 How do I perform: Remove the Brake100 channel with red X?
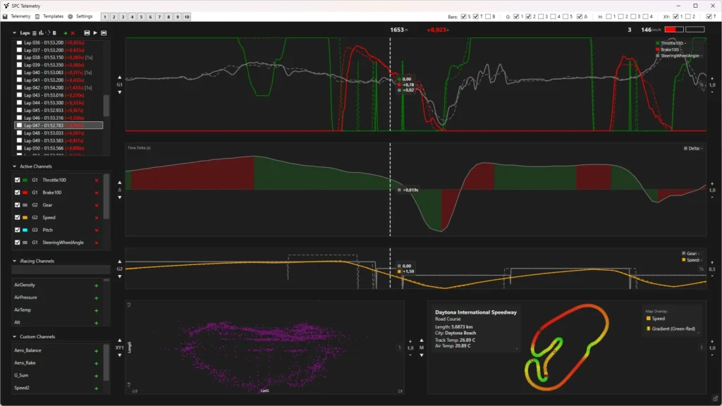(97, 192)
